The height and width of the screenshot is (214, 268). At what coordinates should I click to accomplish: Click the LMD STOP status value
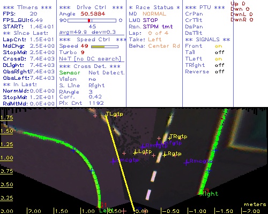(151, 20)
